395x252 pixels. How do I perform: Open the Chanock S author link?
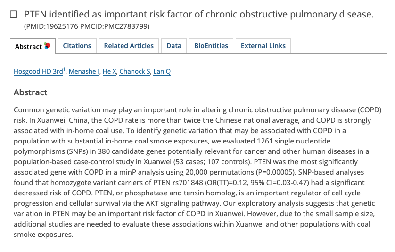[x=135, y=71]
